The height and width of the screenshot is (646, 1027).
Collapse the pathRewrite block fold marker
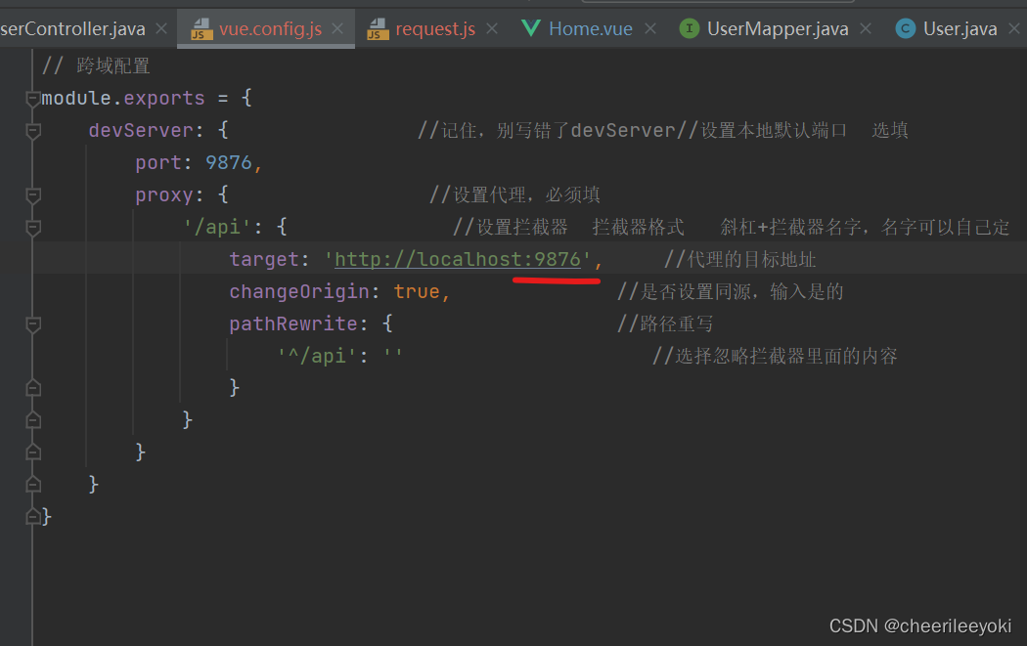coord(32,324)
